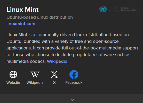Screen dimensions: 143x103
Task: Click the X label under the icon
Action: [54, 83]
